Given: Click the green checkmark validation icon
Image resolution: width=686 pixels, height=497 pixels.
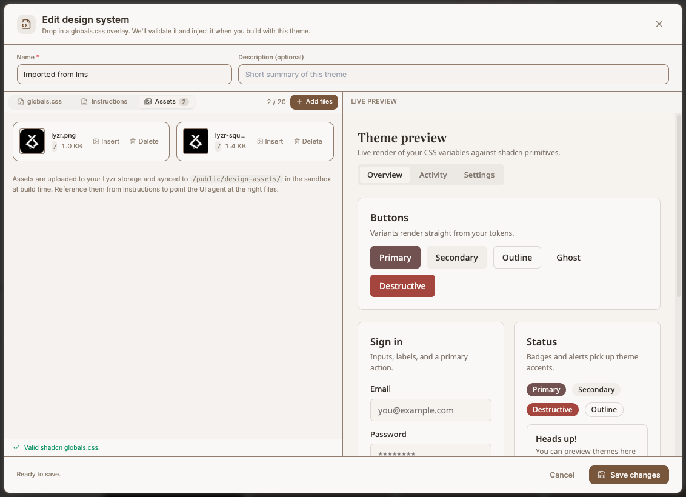Looking at the screenshot, I should (16, 447).
